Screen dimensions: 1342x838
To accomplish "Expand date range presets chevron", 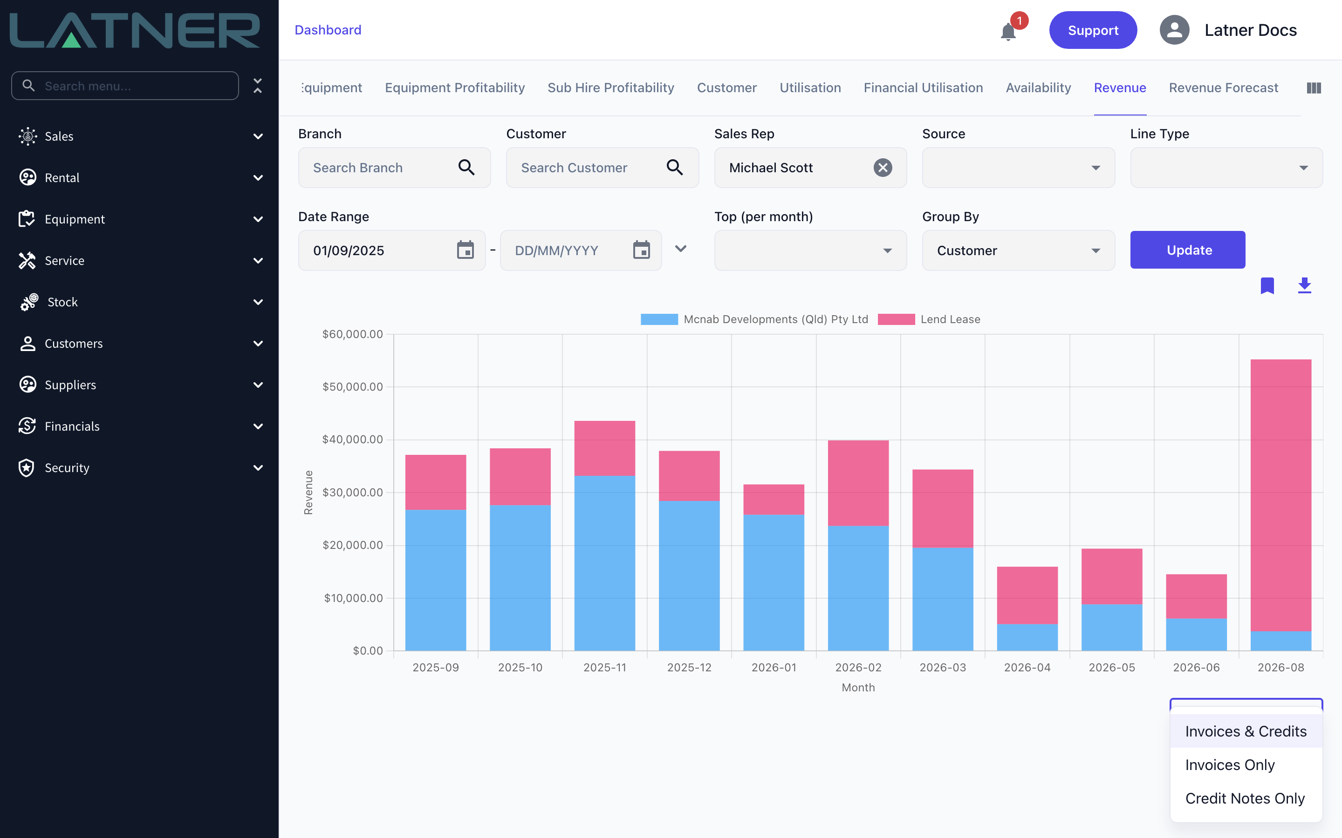I will [680, 249].
